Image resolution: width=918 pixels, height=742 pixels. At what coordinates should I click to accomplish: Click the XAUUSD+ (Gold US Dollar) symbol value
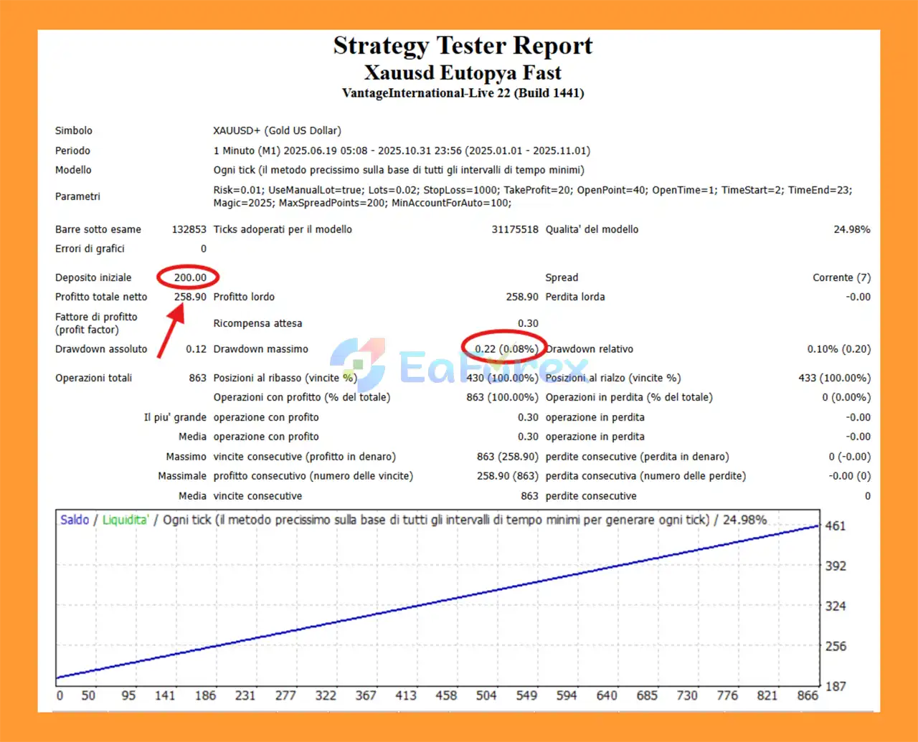(x=277, y=130)
